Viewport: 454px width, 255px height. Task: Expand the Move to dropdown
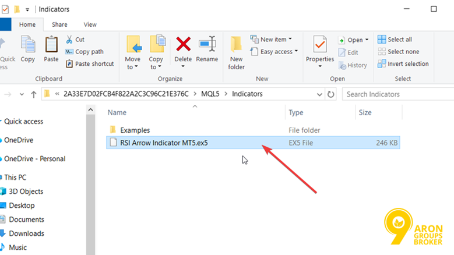[x=133, y=66]
